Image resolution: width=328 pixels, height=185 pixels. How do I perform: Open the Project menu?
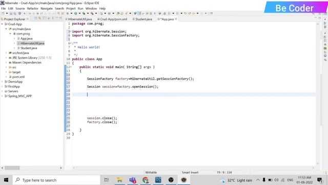(x=71, y=9)
